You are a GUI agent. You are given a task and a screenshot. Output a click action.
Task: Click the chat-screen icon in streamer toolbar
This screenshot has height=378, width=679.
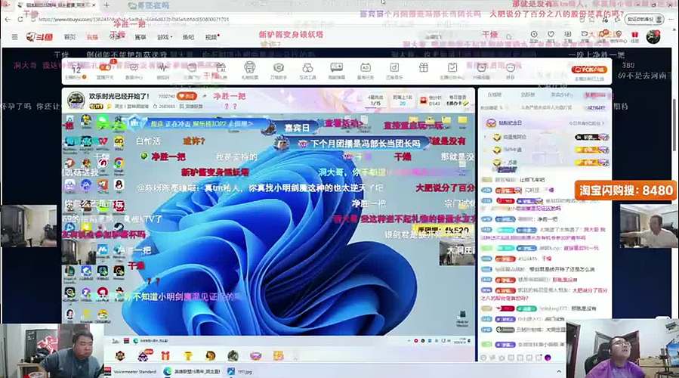click(x=336, y=67)
